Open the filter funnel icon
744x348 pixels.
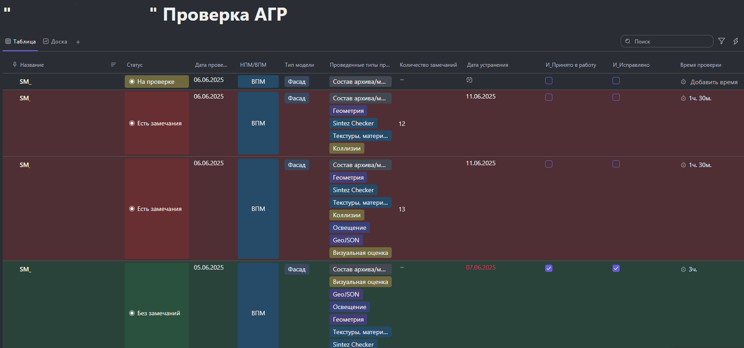(722, 41)
